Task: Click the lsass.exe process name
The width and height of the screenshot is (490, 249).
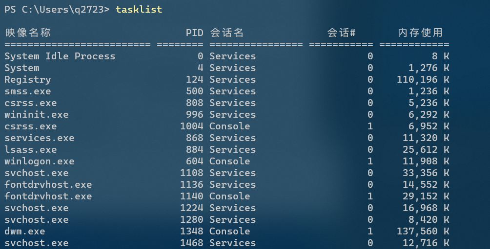Action: click(31, 150)
